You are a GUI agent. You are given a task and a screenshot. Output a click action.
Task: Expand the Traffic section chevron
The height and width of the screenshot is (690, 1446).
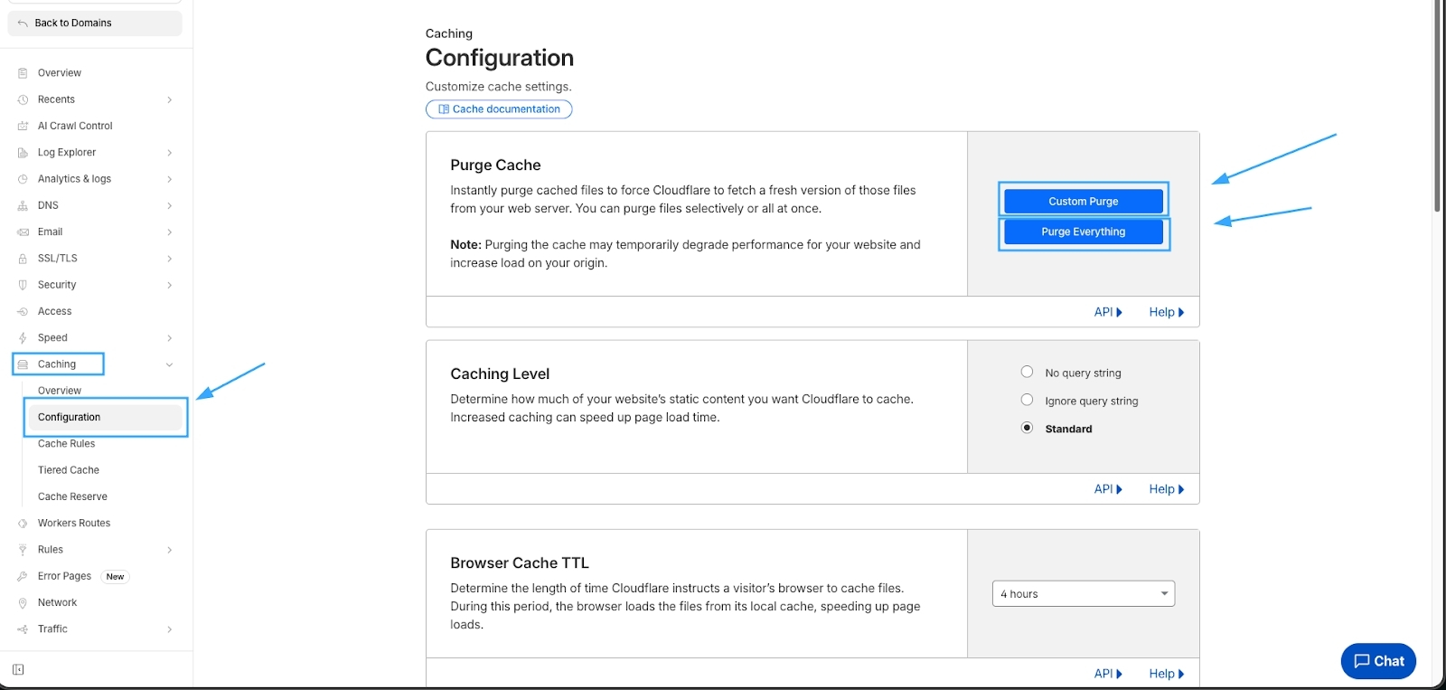click(x=169, y=629)
